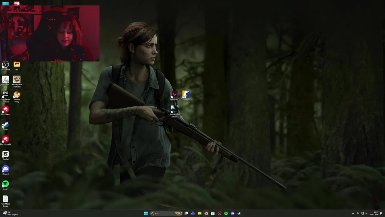
Task: Open the weather widget showing Hafif yağmur
Action: tap(11, 213)
